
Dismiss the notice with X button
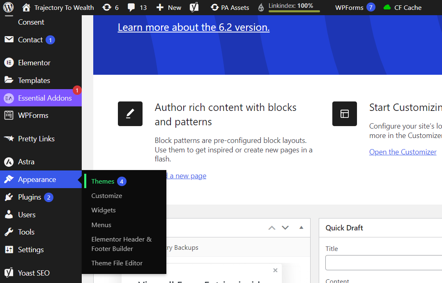click(275, 270)
